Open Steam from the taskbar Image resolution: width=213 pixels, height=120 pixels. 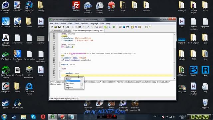pos(14,117)
